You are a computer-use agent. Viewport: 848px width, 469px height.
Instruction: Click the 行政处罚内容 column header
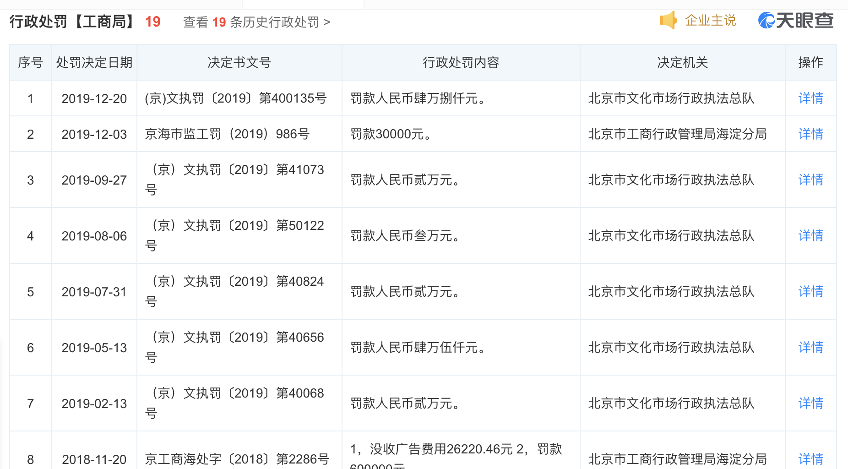click(461, 62)
